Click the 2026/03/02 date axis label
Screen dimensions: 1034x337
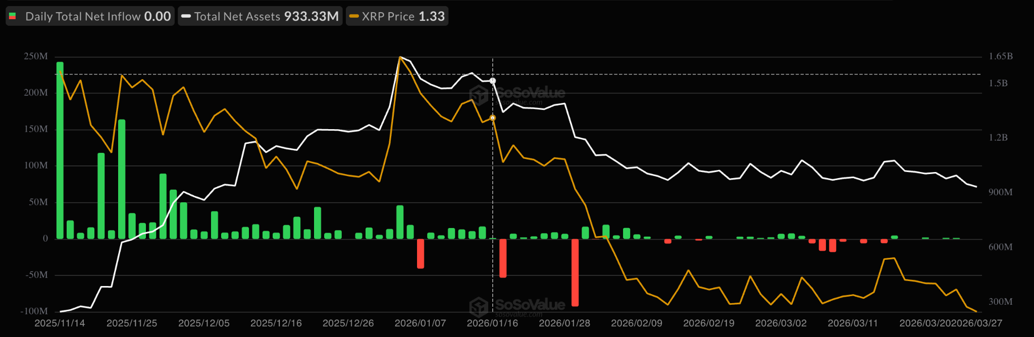(781, 323)
